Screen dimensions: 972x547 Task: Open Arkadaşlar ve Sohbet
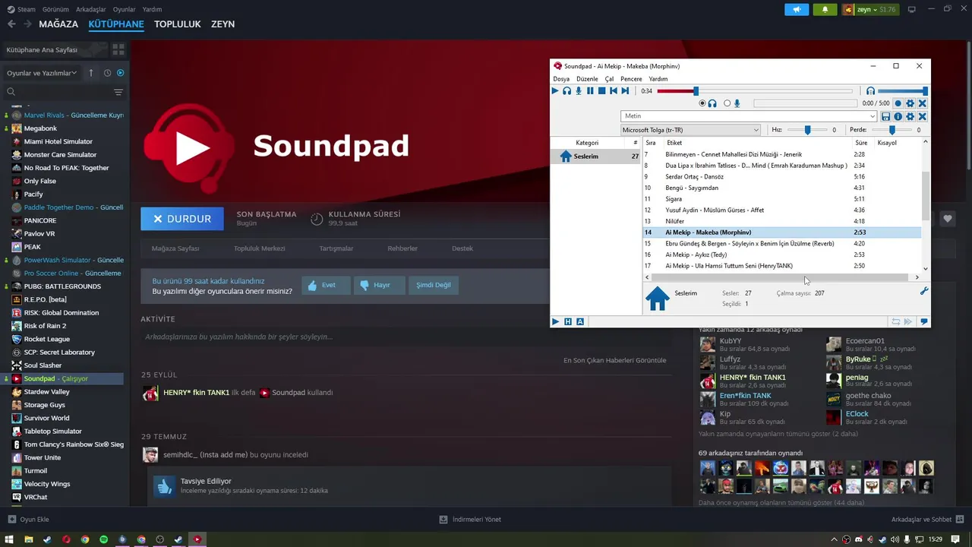[x=927, y=520]
